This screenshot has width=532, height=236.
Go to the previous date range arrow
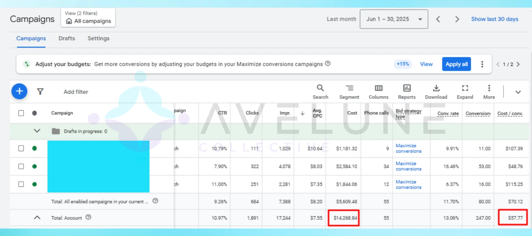point(438,19)
